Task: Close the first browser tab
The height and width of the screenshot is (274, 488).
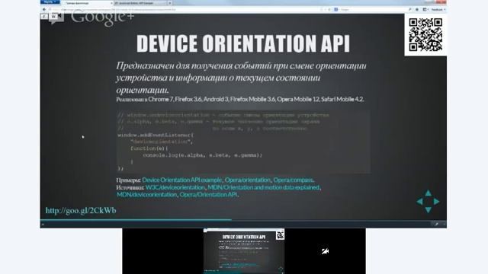Action: (x=111, y=3)
